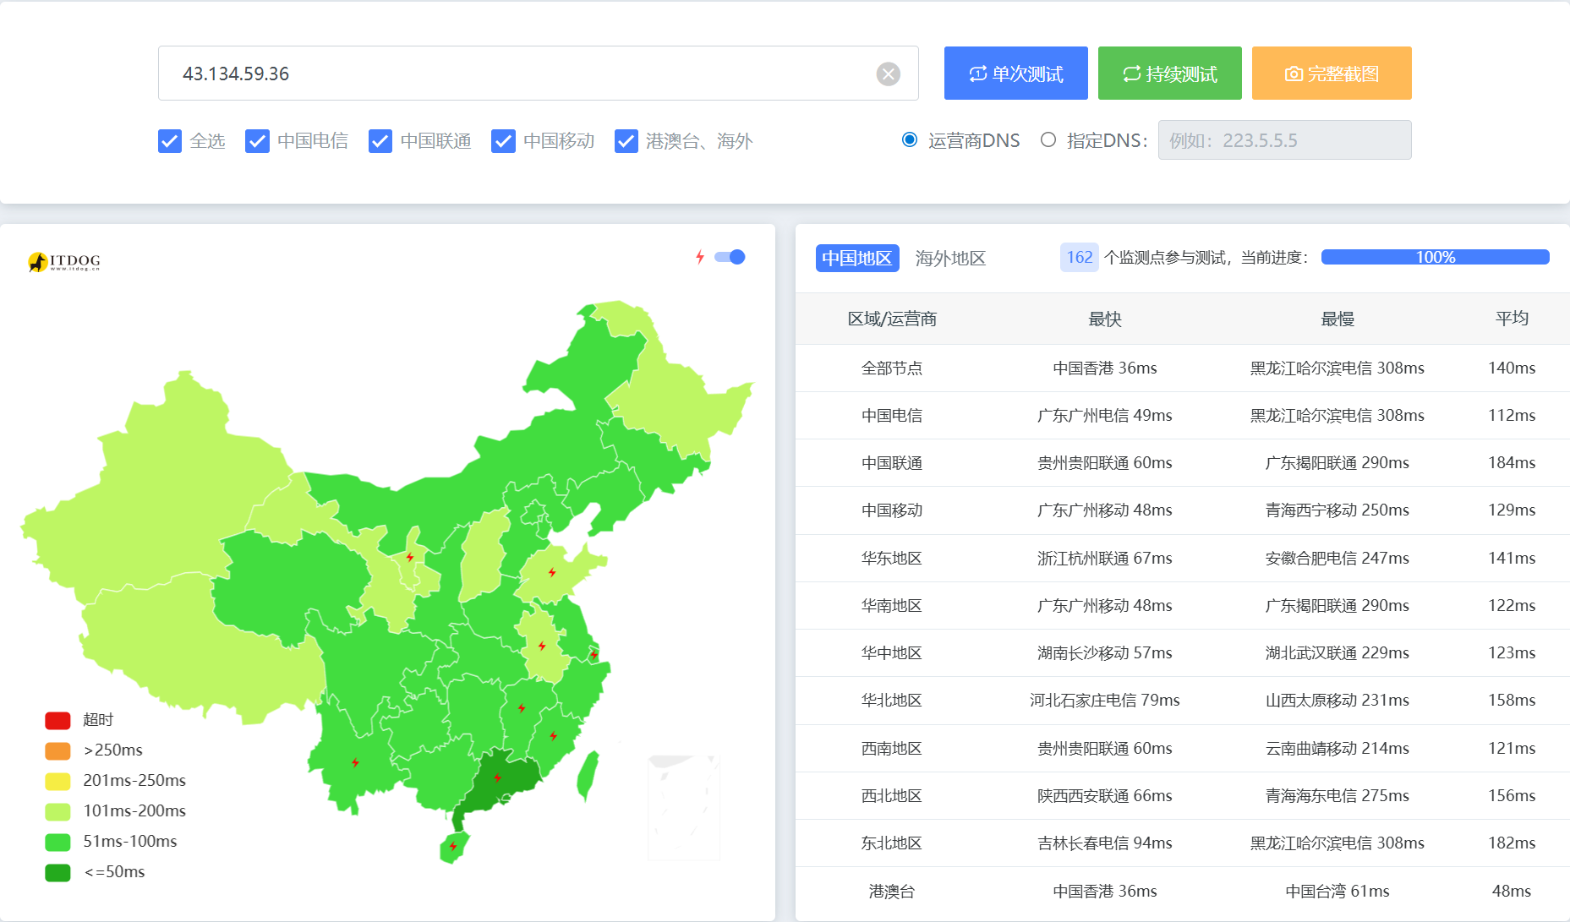Click the lightning marker on Shandong province

click(x=552, y=572)
